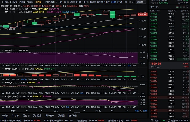Image resolution: width=190 pixels, height=122 pixels.
Task: Switch to the 买卖记录 tab
Action: [x=37, y=116]
